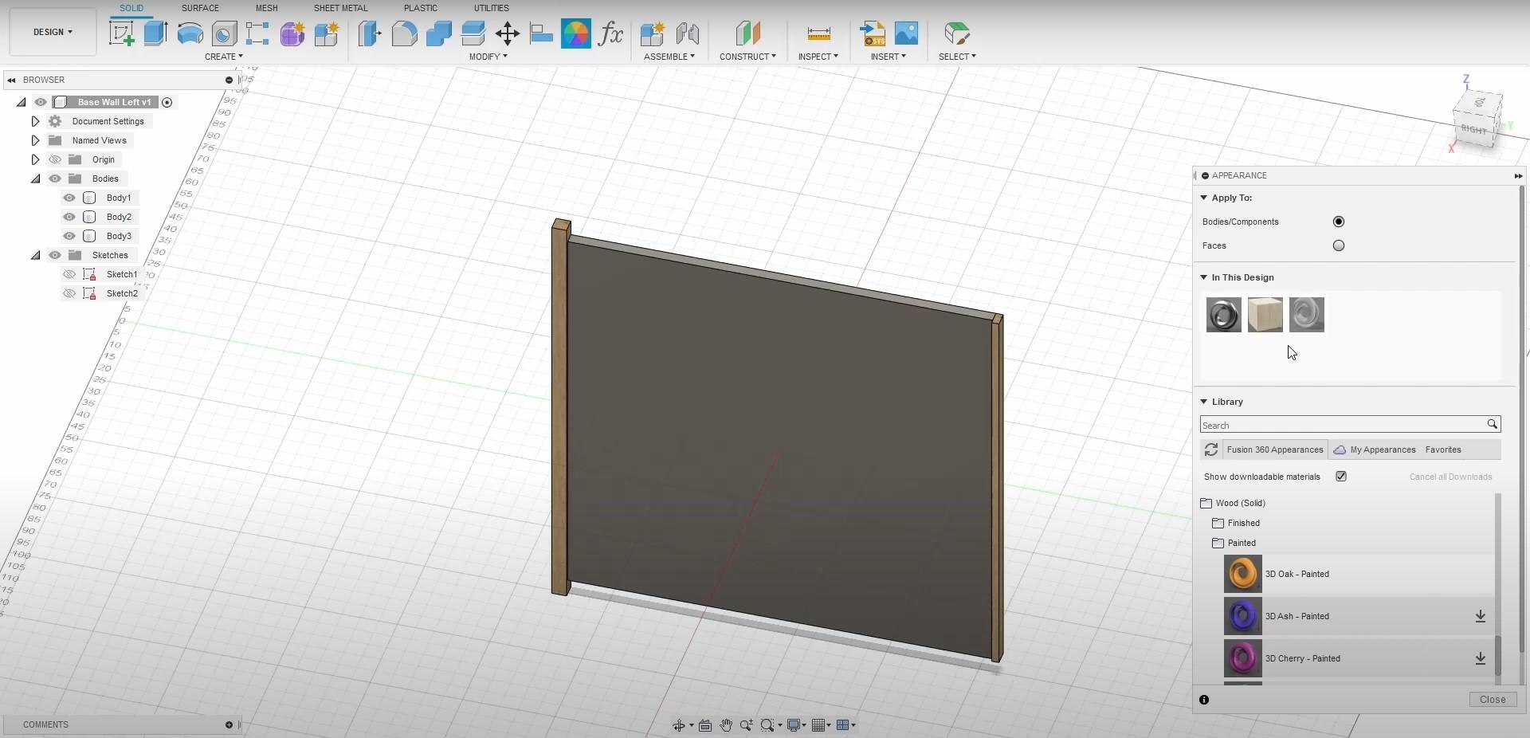
Task: Hide Body2 using its eye icon
Action: coord(69,217)
